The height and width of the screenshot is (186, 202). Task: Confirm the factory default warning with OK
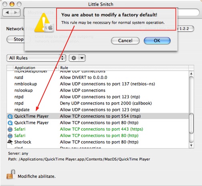(x=157, y=40)
